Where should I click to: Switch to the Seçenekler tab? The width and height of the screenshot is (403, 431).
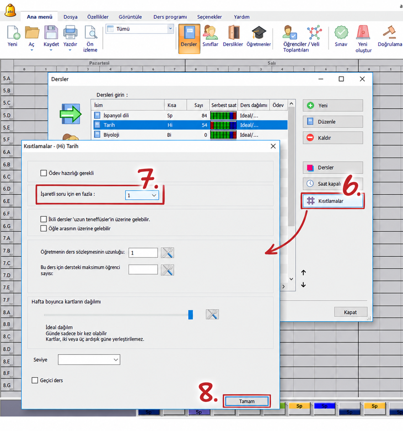click(209, 17)
